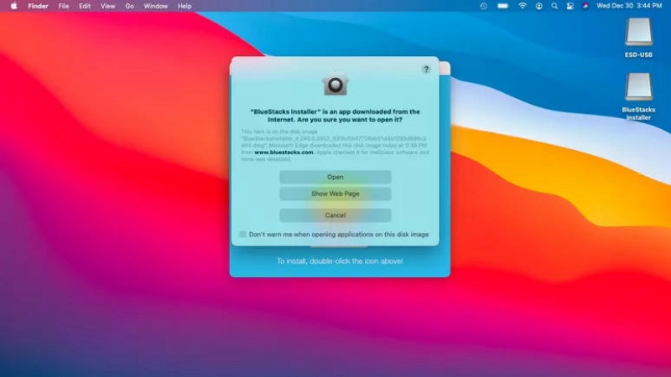Click the user account menu bar icon
The image size is (671, 377).
[538, 6]
